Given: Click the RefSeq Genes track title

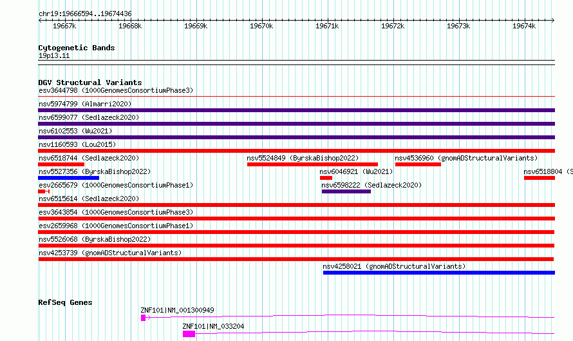Looking at the screenshot, I should click(65, 302).
